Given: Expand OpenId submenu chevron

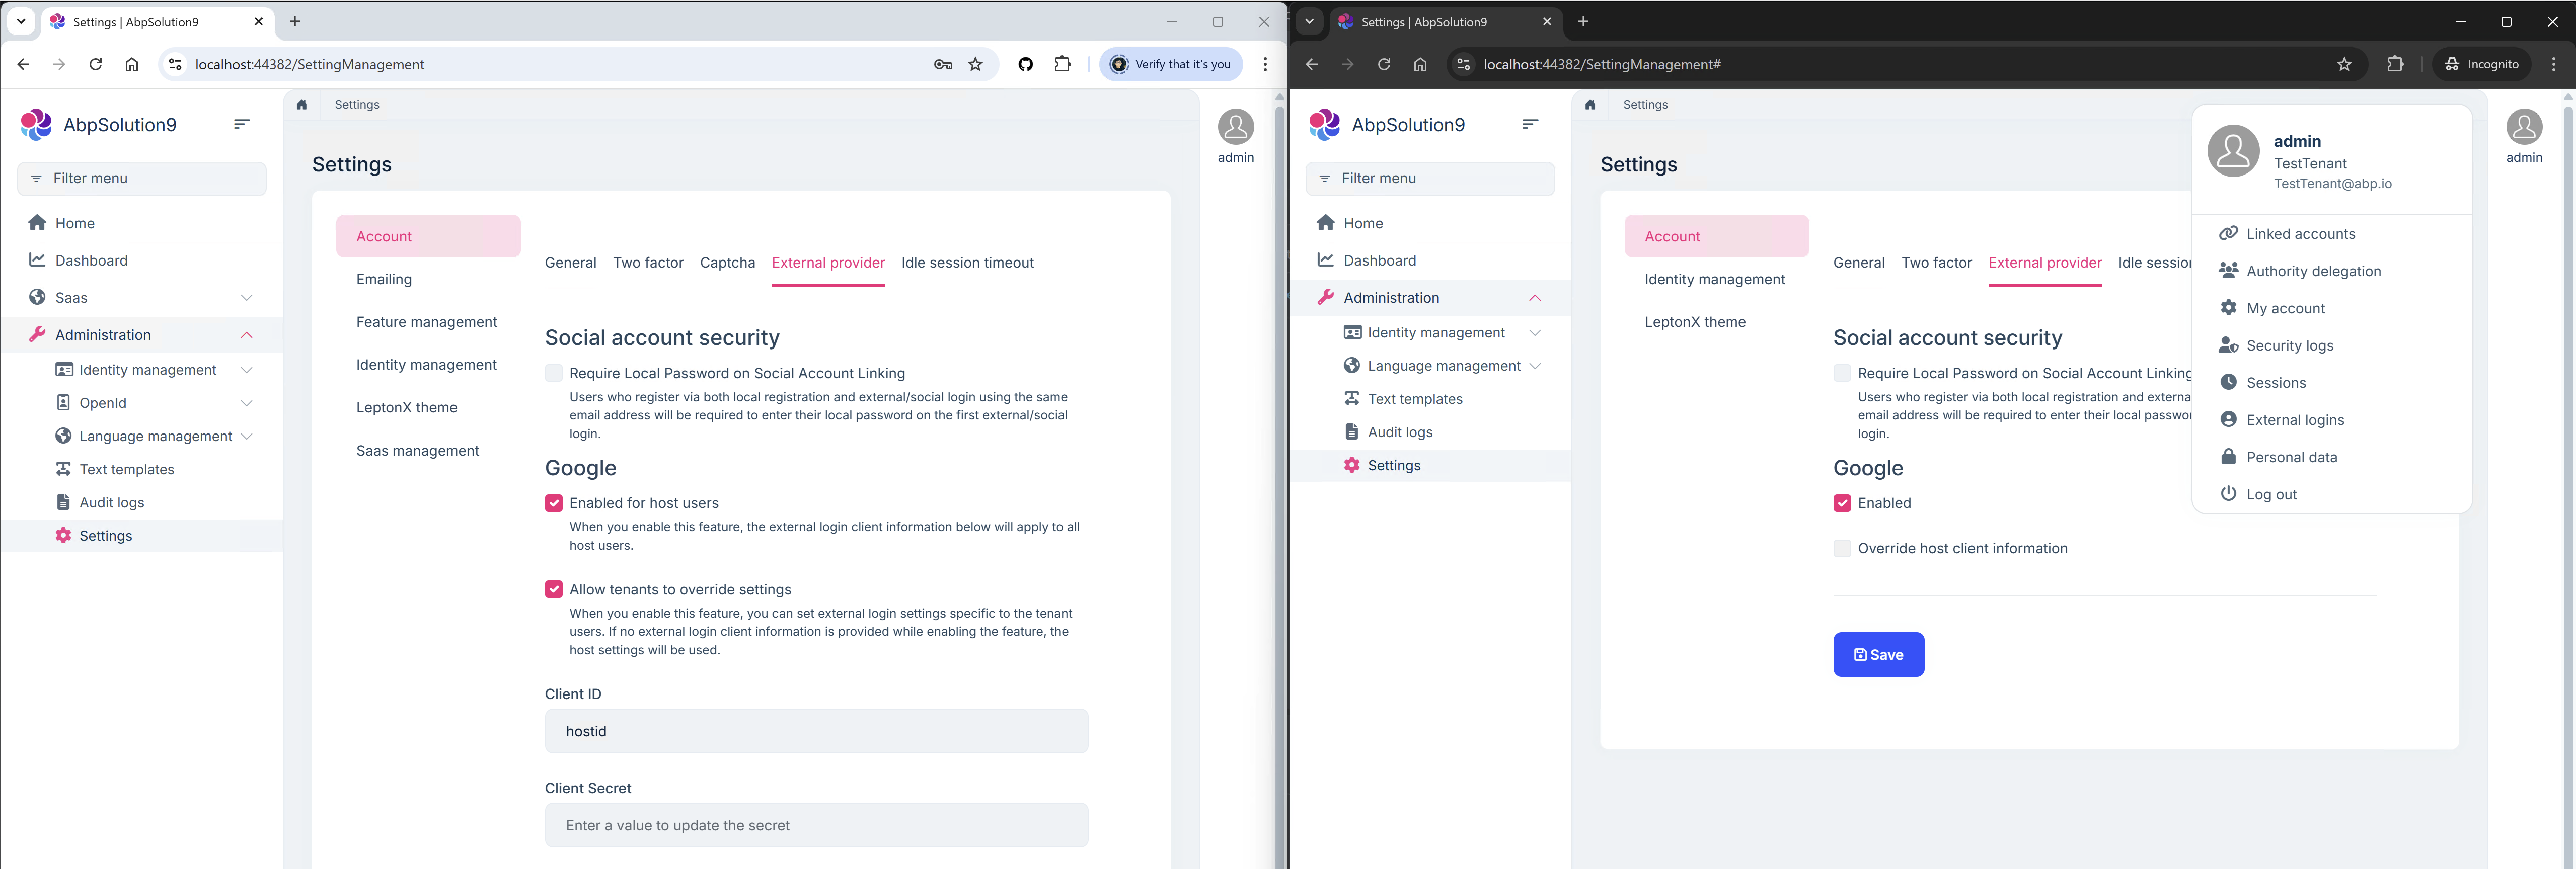Looking at the screenshot, I should coord(246,402).
